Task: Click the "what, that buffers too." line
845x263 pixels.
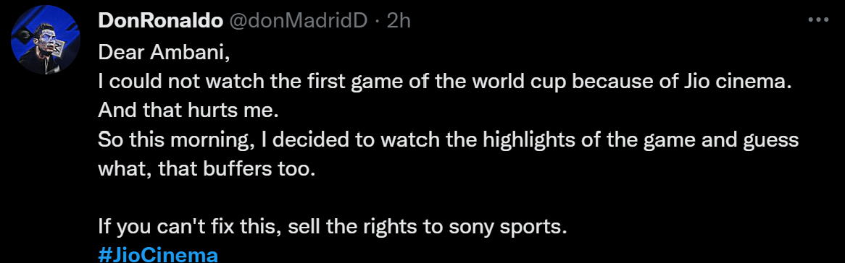Action: (205, 169)
